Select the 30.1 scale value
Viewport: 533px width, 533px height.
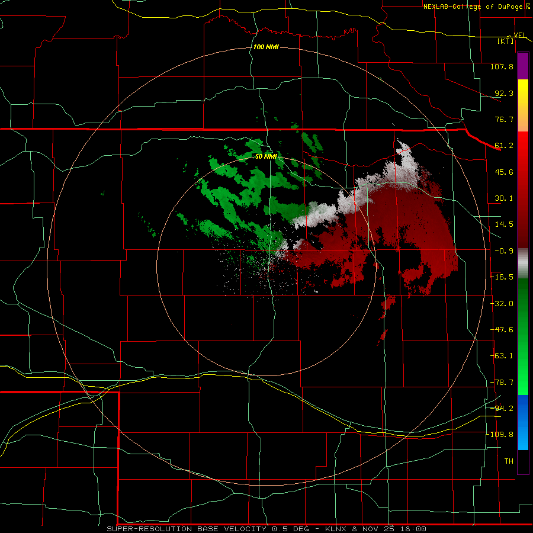coord(504,198)
